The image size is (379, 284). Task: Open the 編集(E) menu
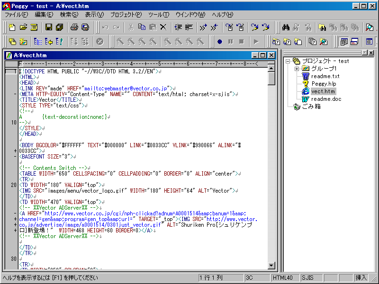coord(44,15)
